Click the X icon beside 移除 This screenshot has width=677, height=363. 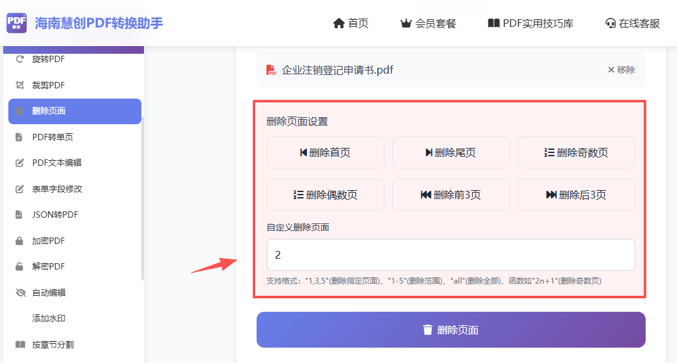611,70
